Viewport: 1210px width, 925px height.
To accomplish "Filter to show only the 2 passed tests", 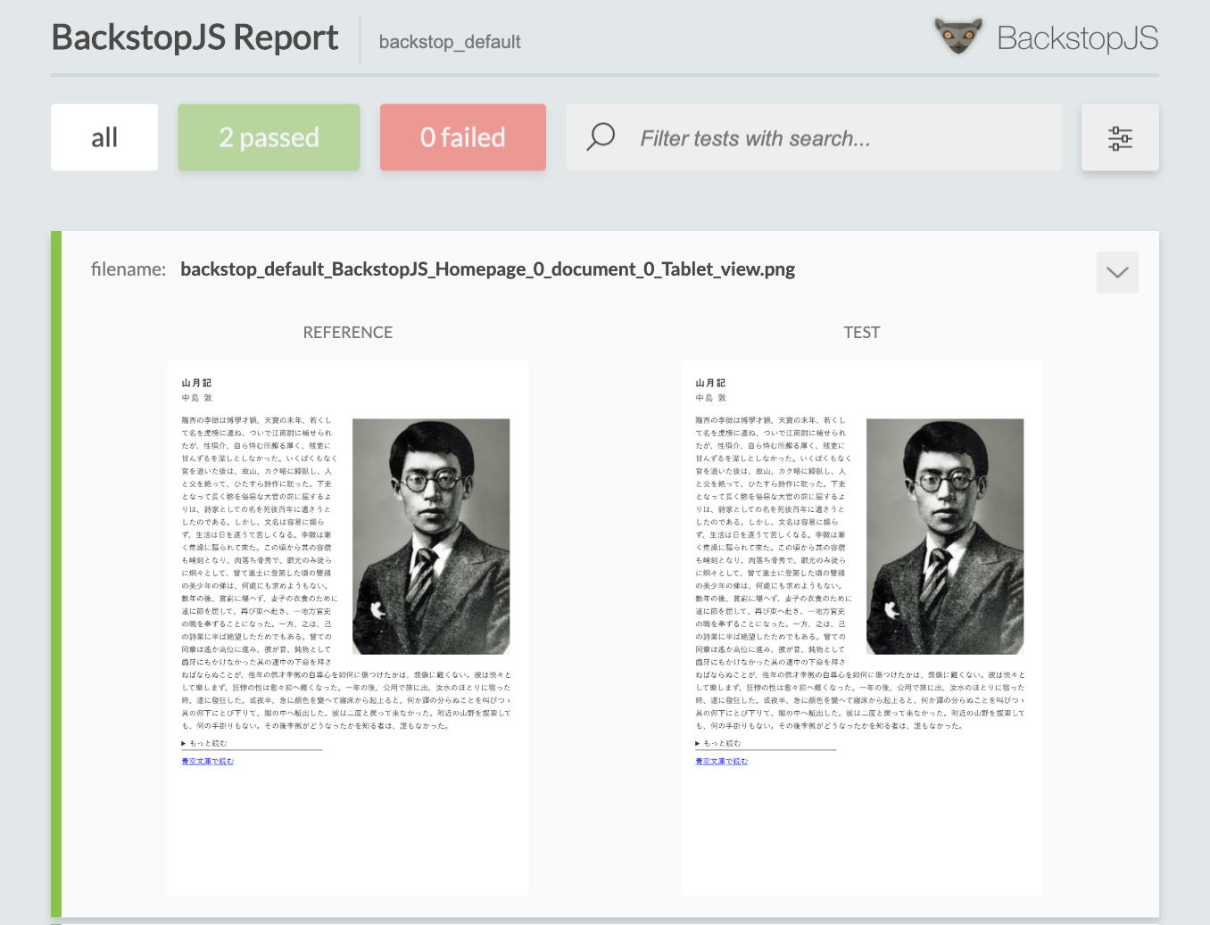I will coord(269,137).
